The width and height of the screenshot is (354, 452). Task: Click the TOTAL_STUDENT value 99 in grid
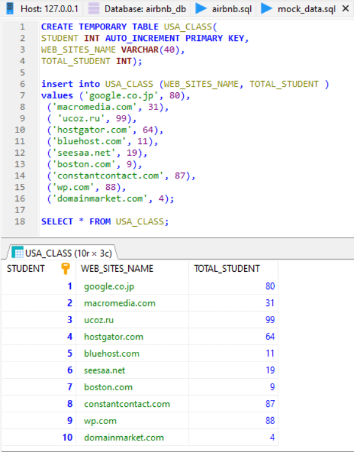click(x=234, y=319)
